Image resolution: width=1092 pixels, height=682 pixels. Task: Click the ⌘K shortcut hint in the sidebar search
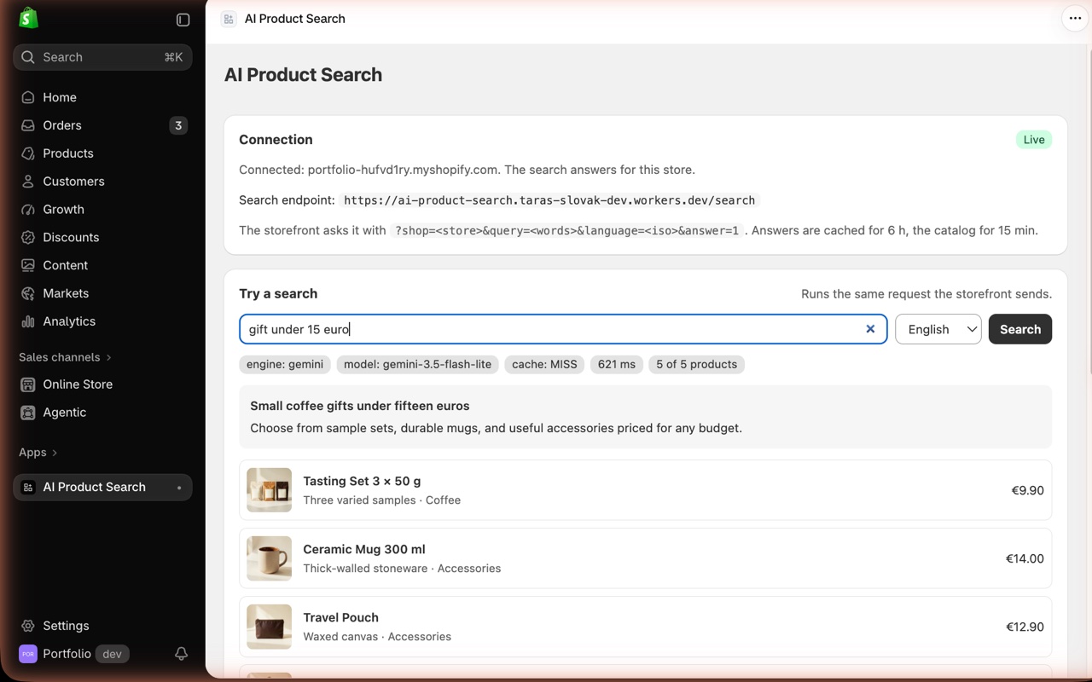point(173,57)
